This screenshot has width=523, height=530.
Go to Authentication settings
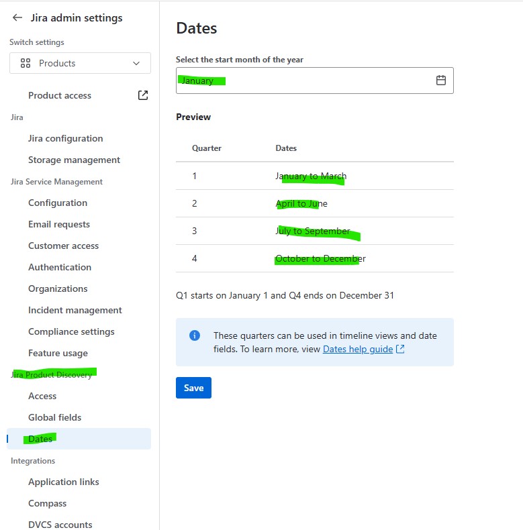(x=60, y=268)
